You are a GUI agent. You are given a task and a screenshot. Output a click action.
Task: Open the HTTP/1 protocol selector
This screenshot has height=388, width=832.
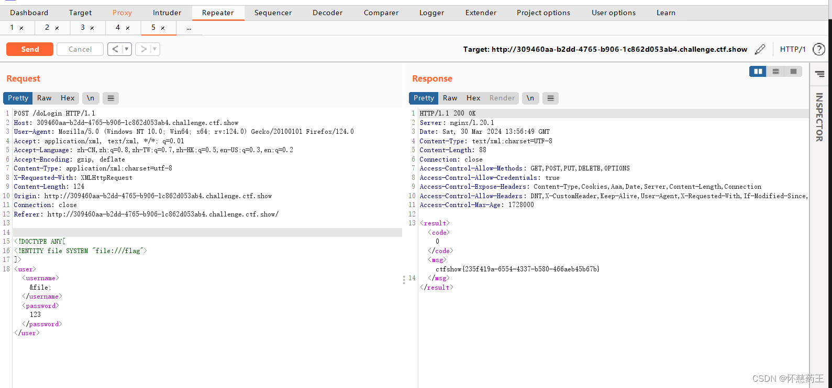tap(793, 49)
